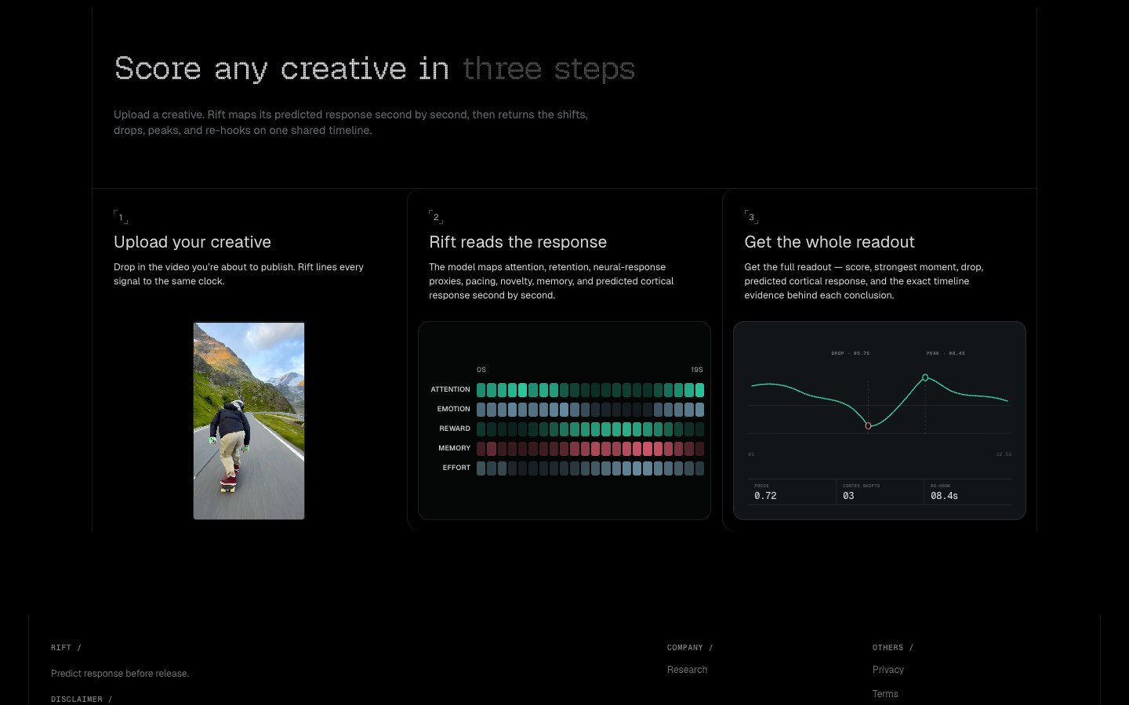
Task: Click the Re-hook value 08.4s
Action: (944, 496)
